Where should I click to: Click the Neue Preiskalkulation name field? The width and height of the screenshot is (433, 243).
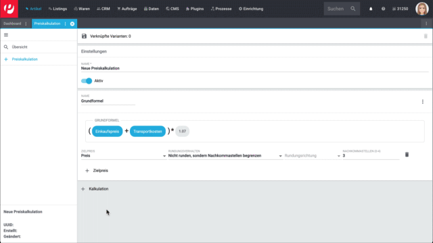254,68
